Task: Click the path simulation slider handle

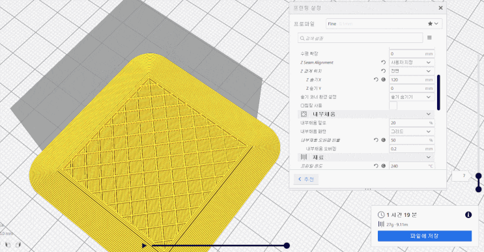Action: pyautogui.click(x=287, y=245)
